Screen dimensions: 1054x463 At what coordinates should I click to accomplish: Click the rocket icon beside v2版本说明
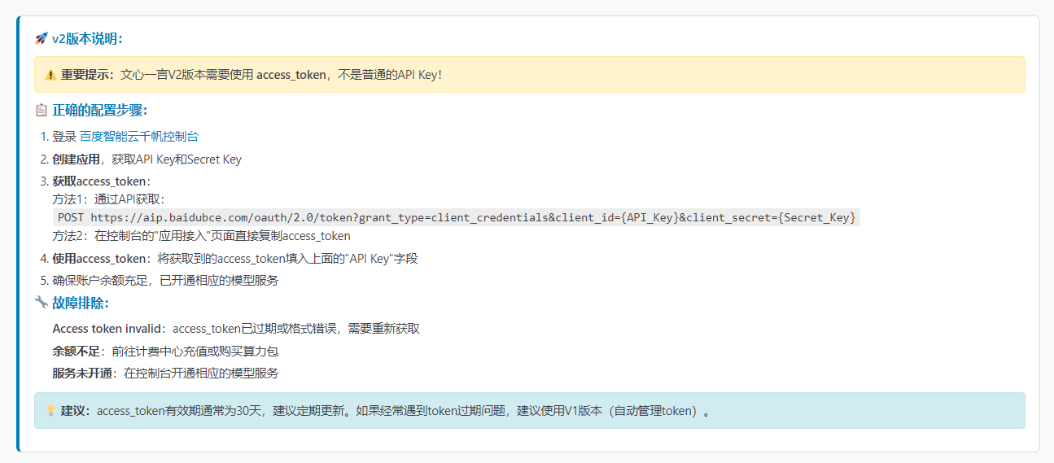point(42,38)
